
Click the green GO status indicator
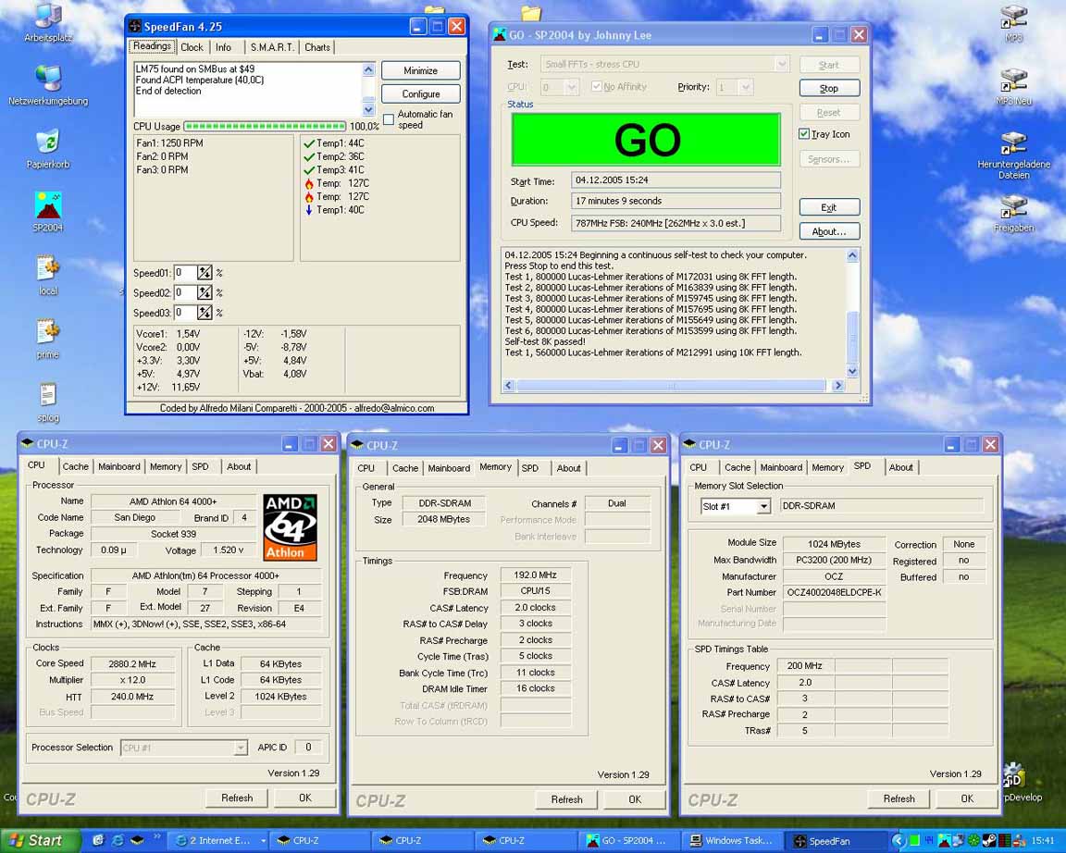tap(646, 140)
